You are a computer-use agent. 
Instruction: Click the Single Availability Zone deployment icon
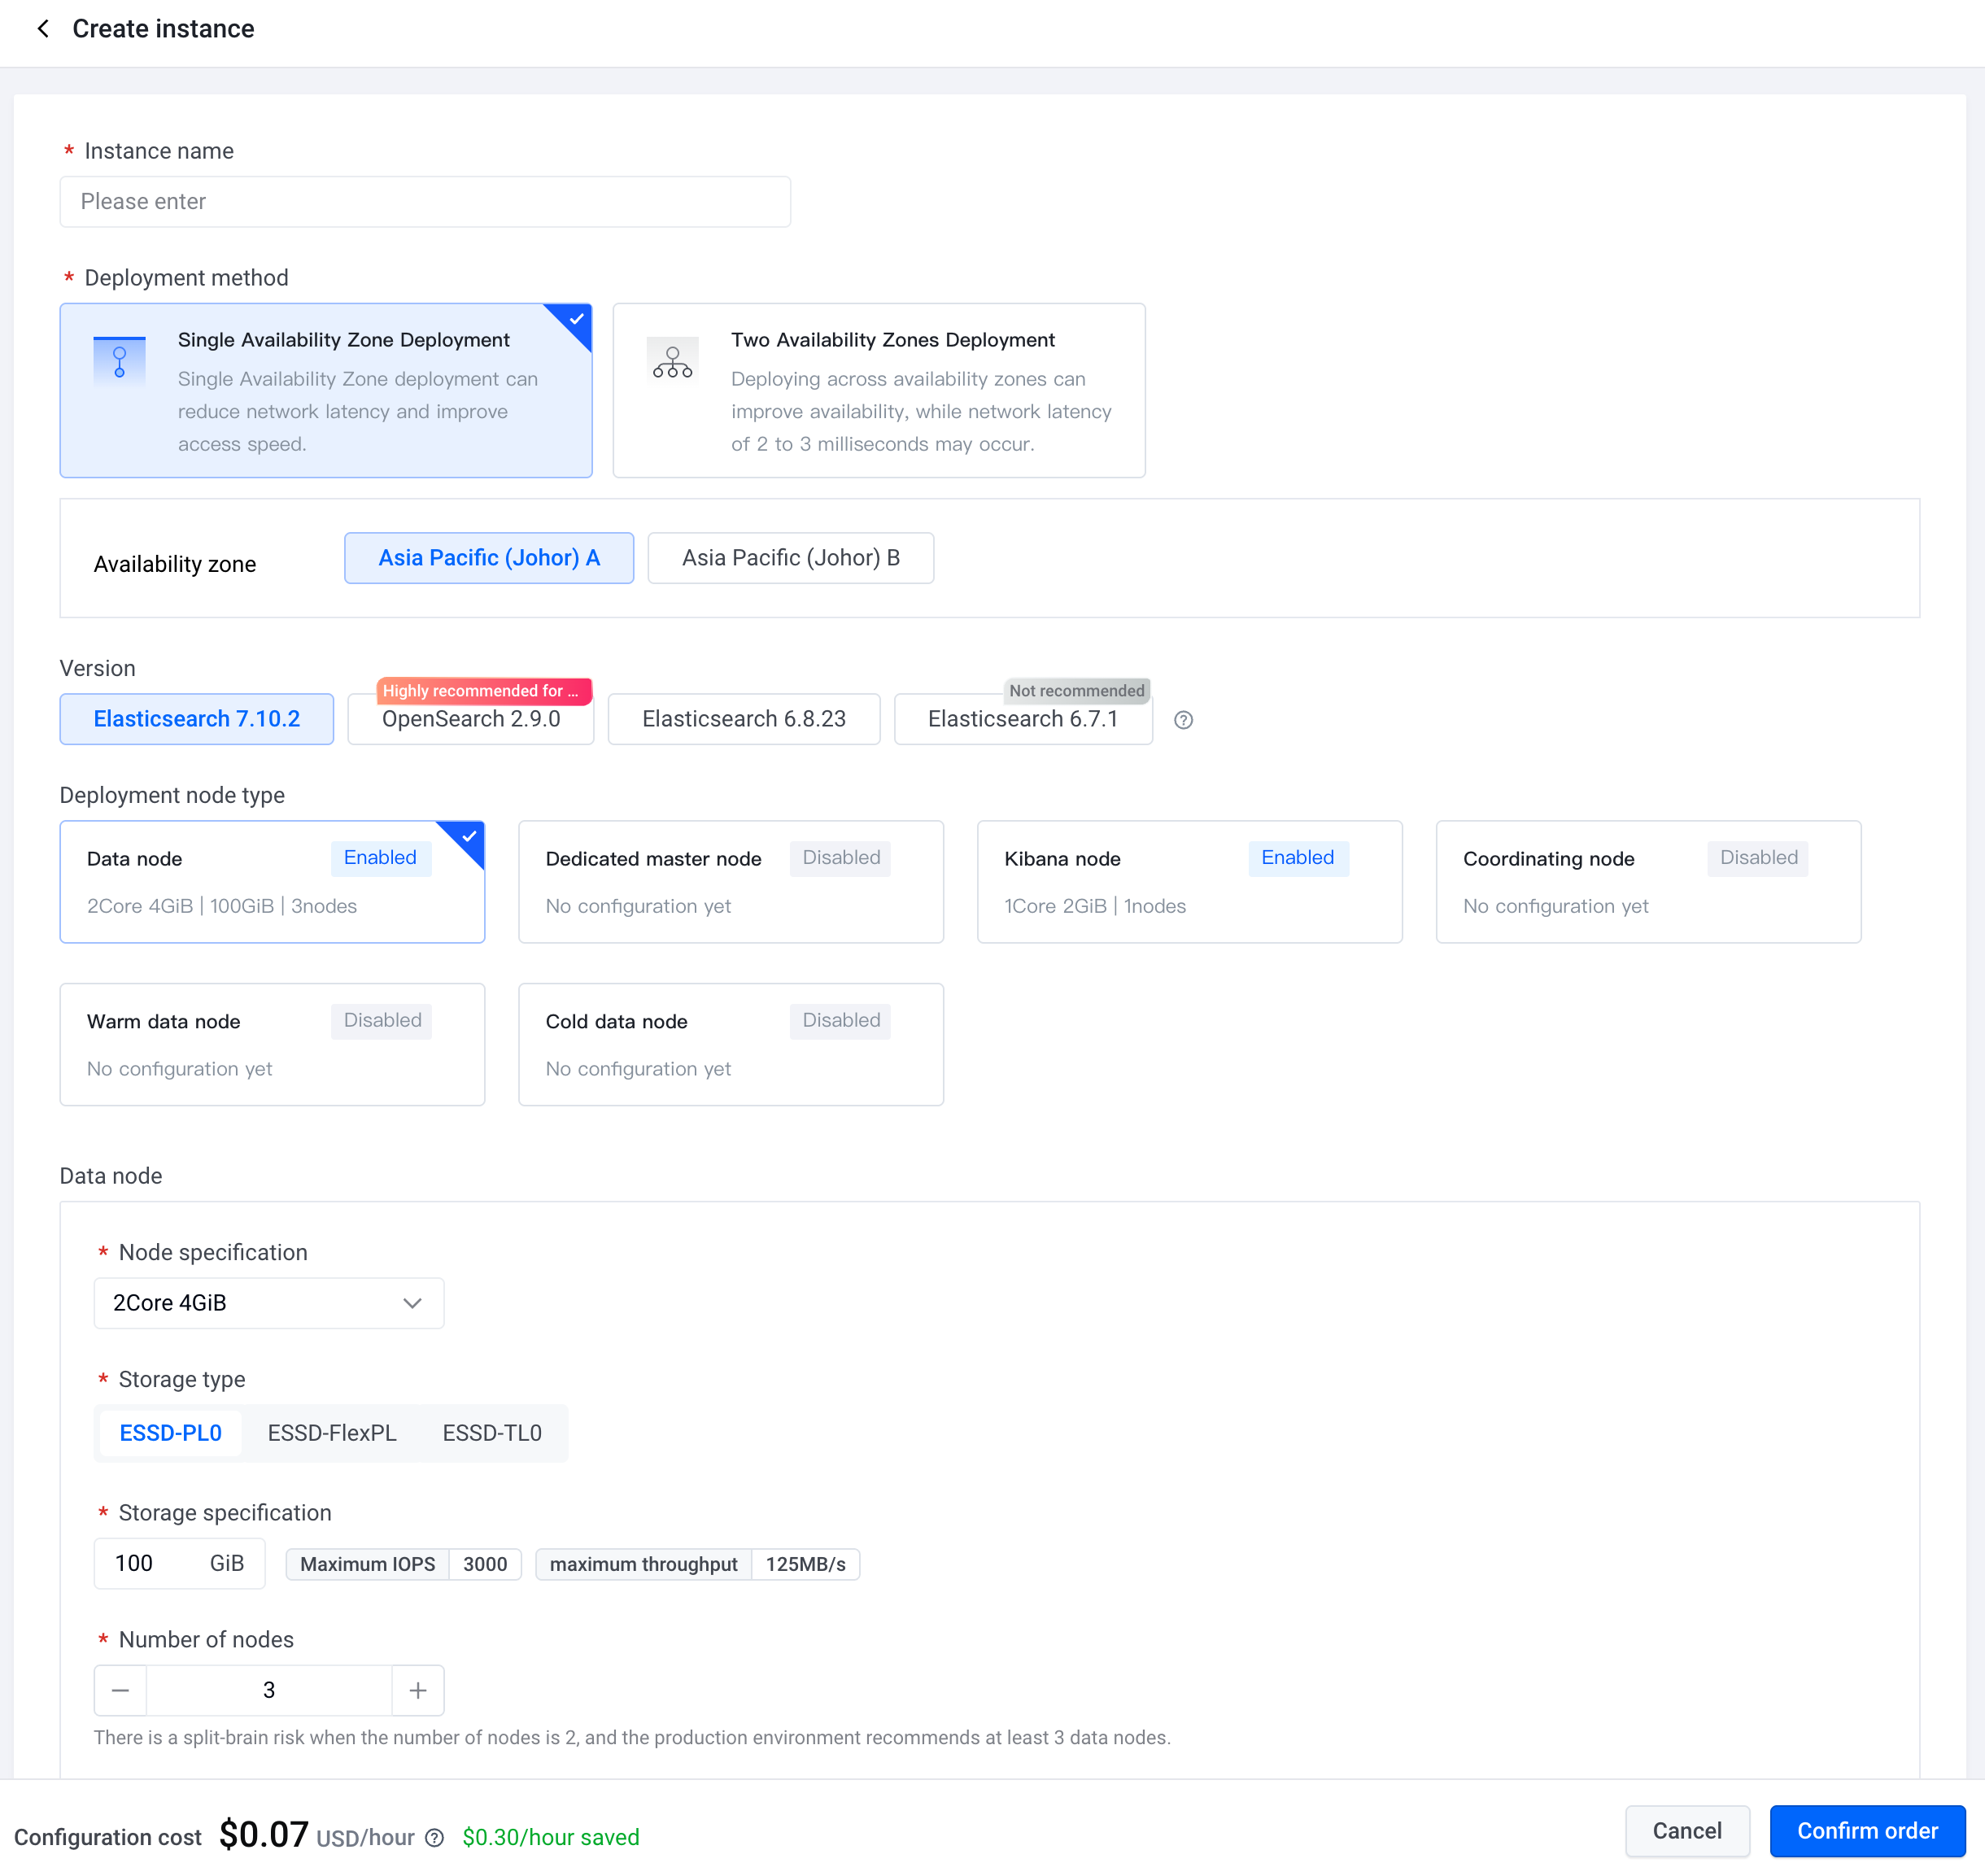coord(119,361)
